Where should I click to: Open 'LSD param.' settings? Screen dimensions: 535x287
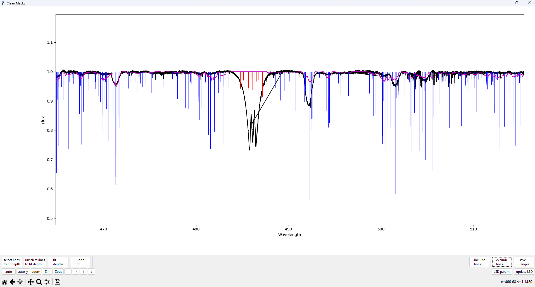click(502, 272)
